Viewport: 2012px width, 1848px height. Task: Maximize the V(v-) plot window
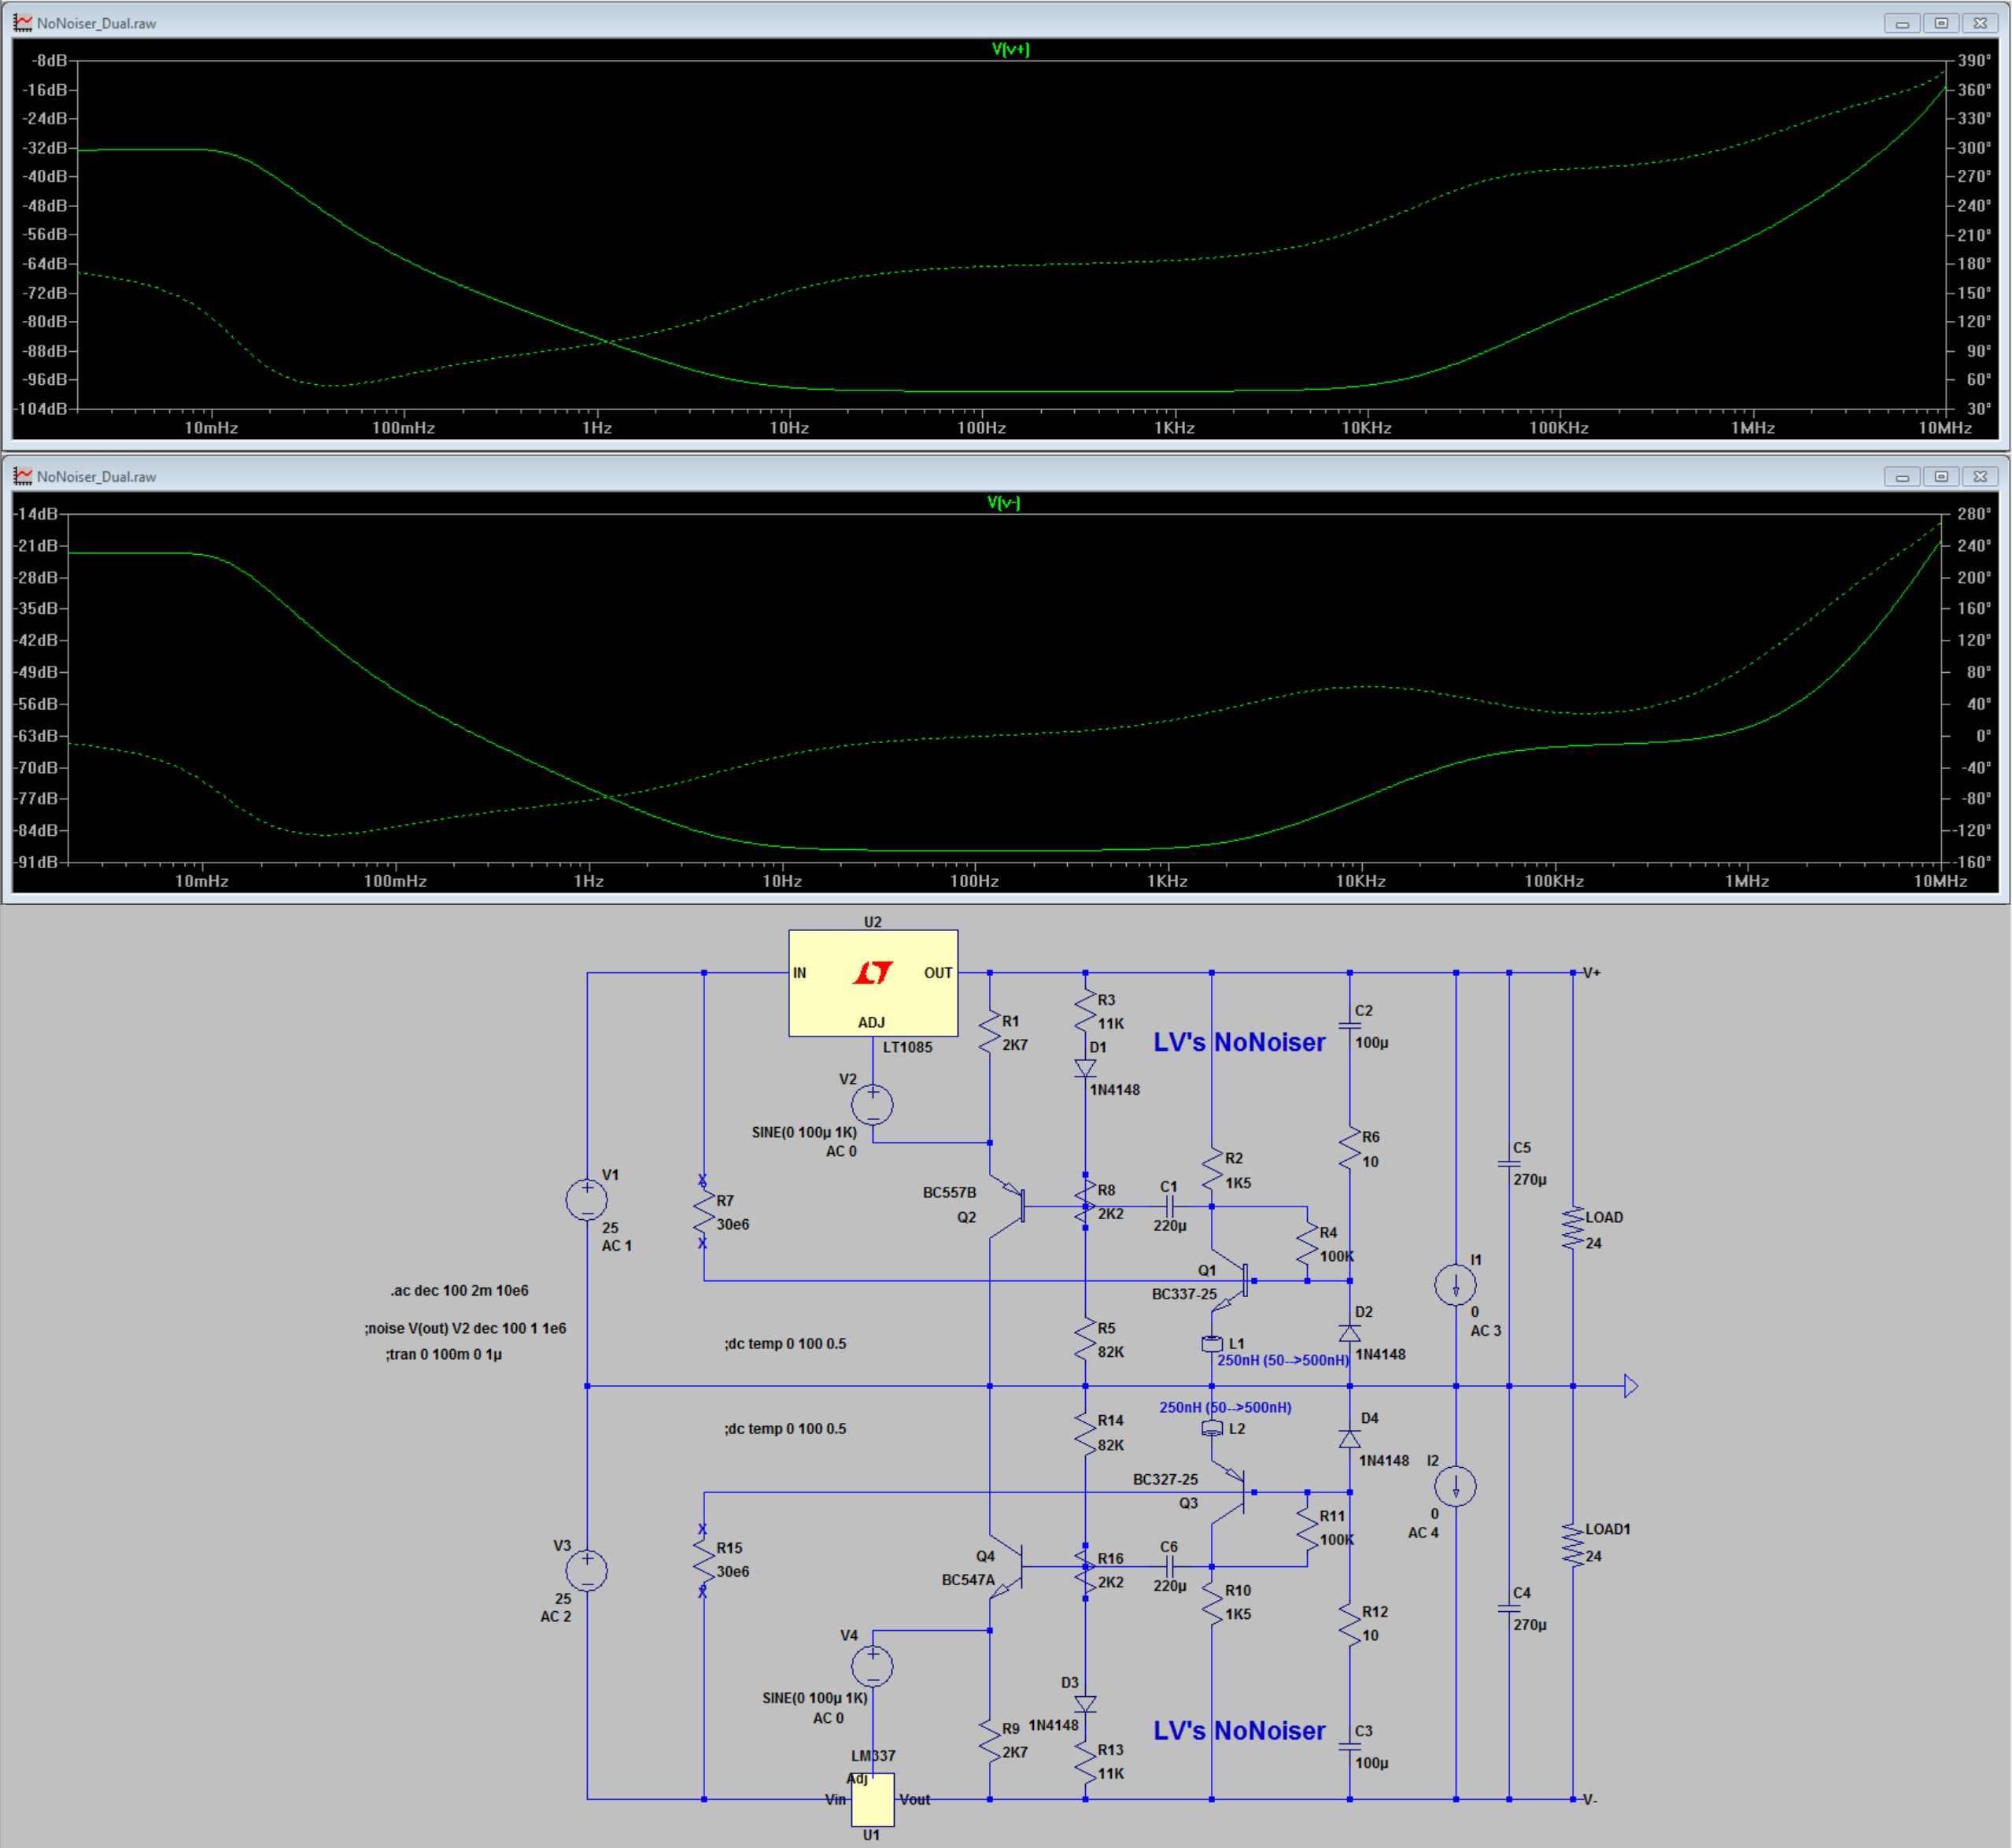pos(1941,477)
